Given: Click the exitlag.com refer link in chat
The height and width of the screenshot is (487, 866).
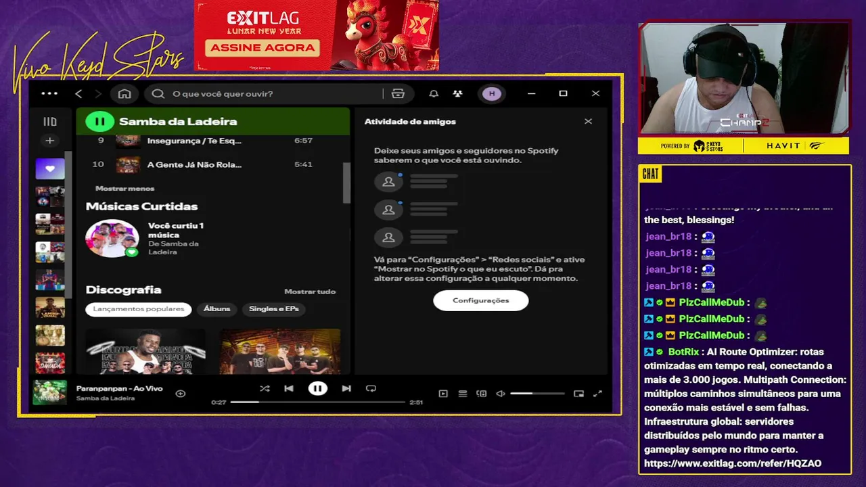Looking at the screenshot, I should coord(733,463).
